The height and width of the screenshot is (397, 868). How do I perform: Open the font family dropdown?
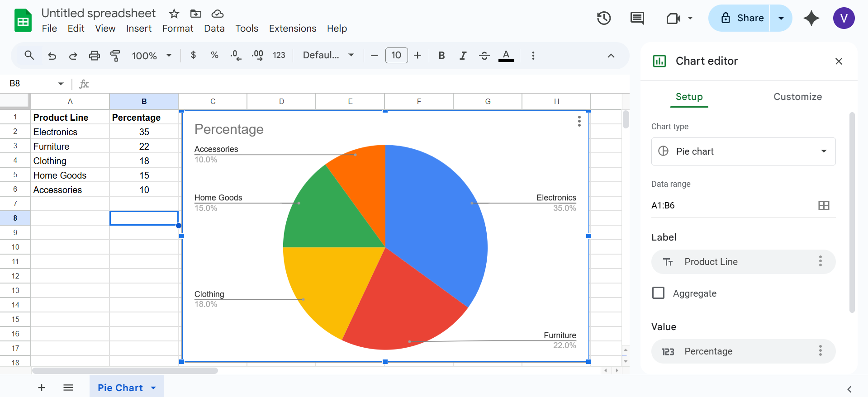point(328,55)
